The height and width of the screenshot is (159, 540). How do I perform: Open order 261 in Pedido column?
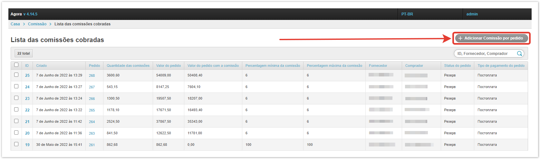pos(92,145)
